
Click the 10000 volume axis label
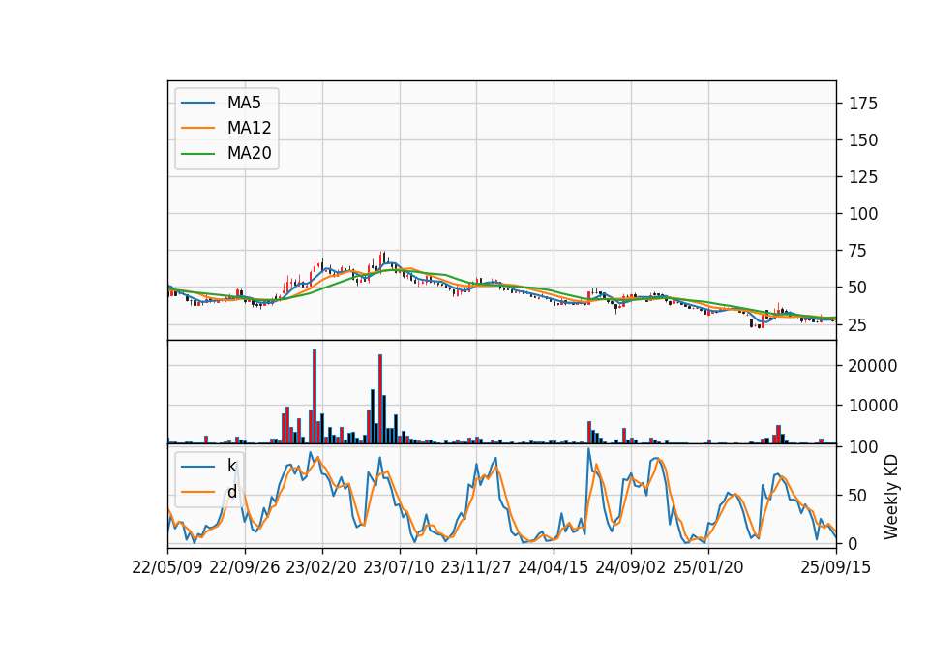[x=873, y=406]
